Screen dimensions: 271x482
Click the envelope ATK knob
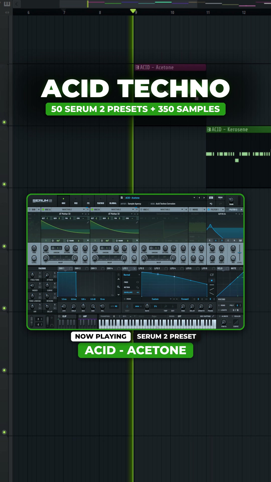coord(64,306)
